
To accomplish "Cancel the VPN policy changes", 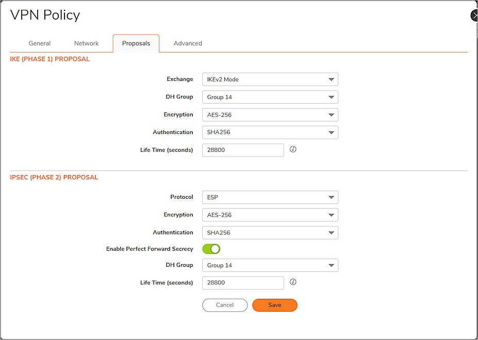I will click(x=225, y=305).
